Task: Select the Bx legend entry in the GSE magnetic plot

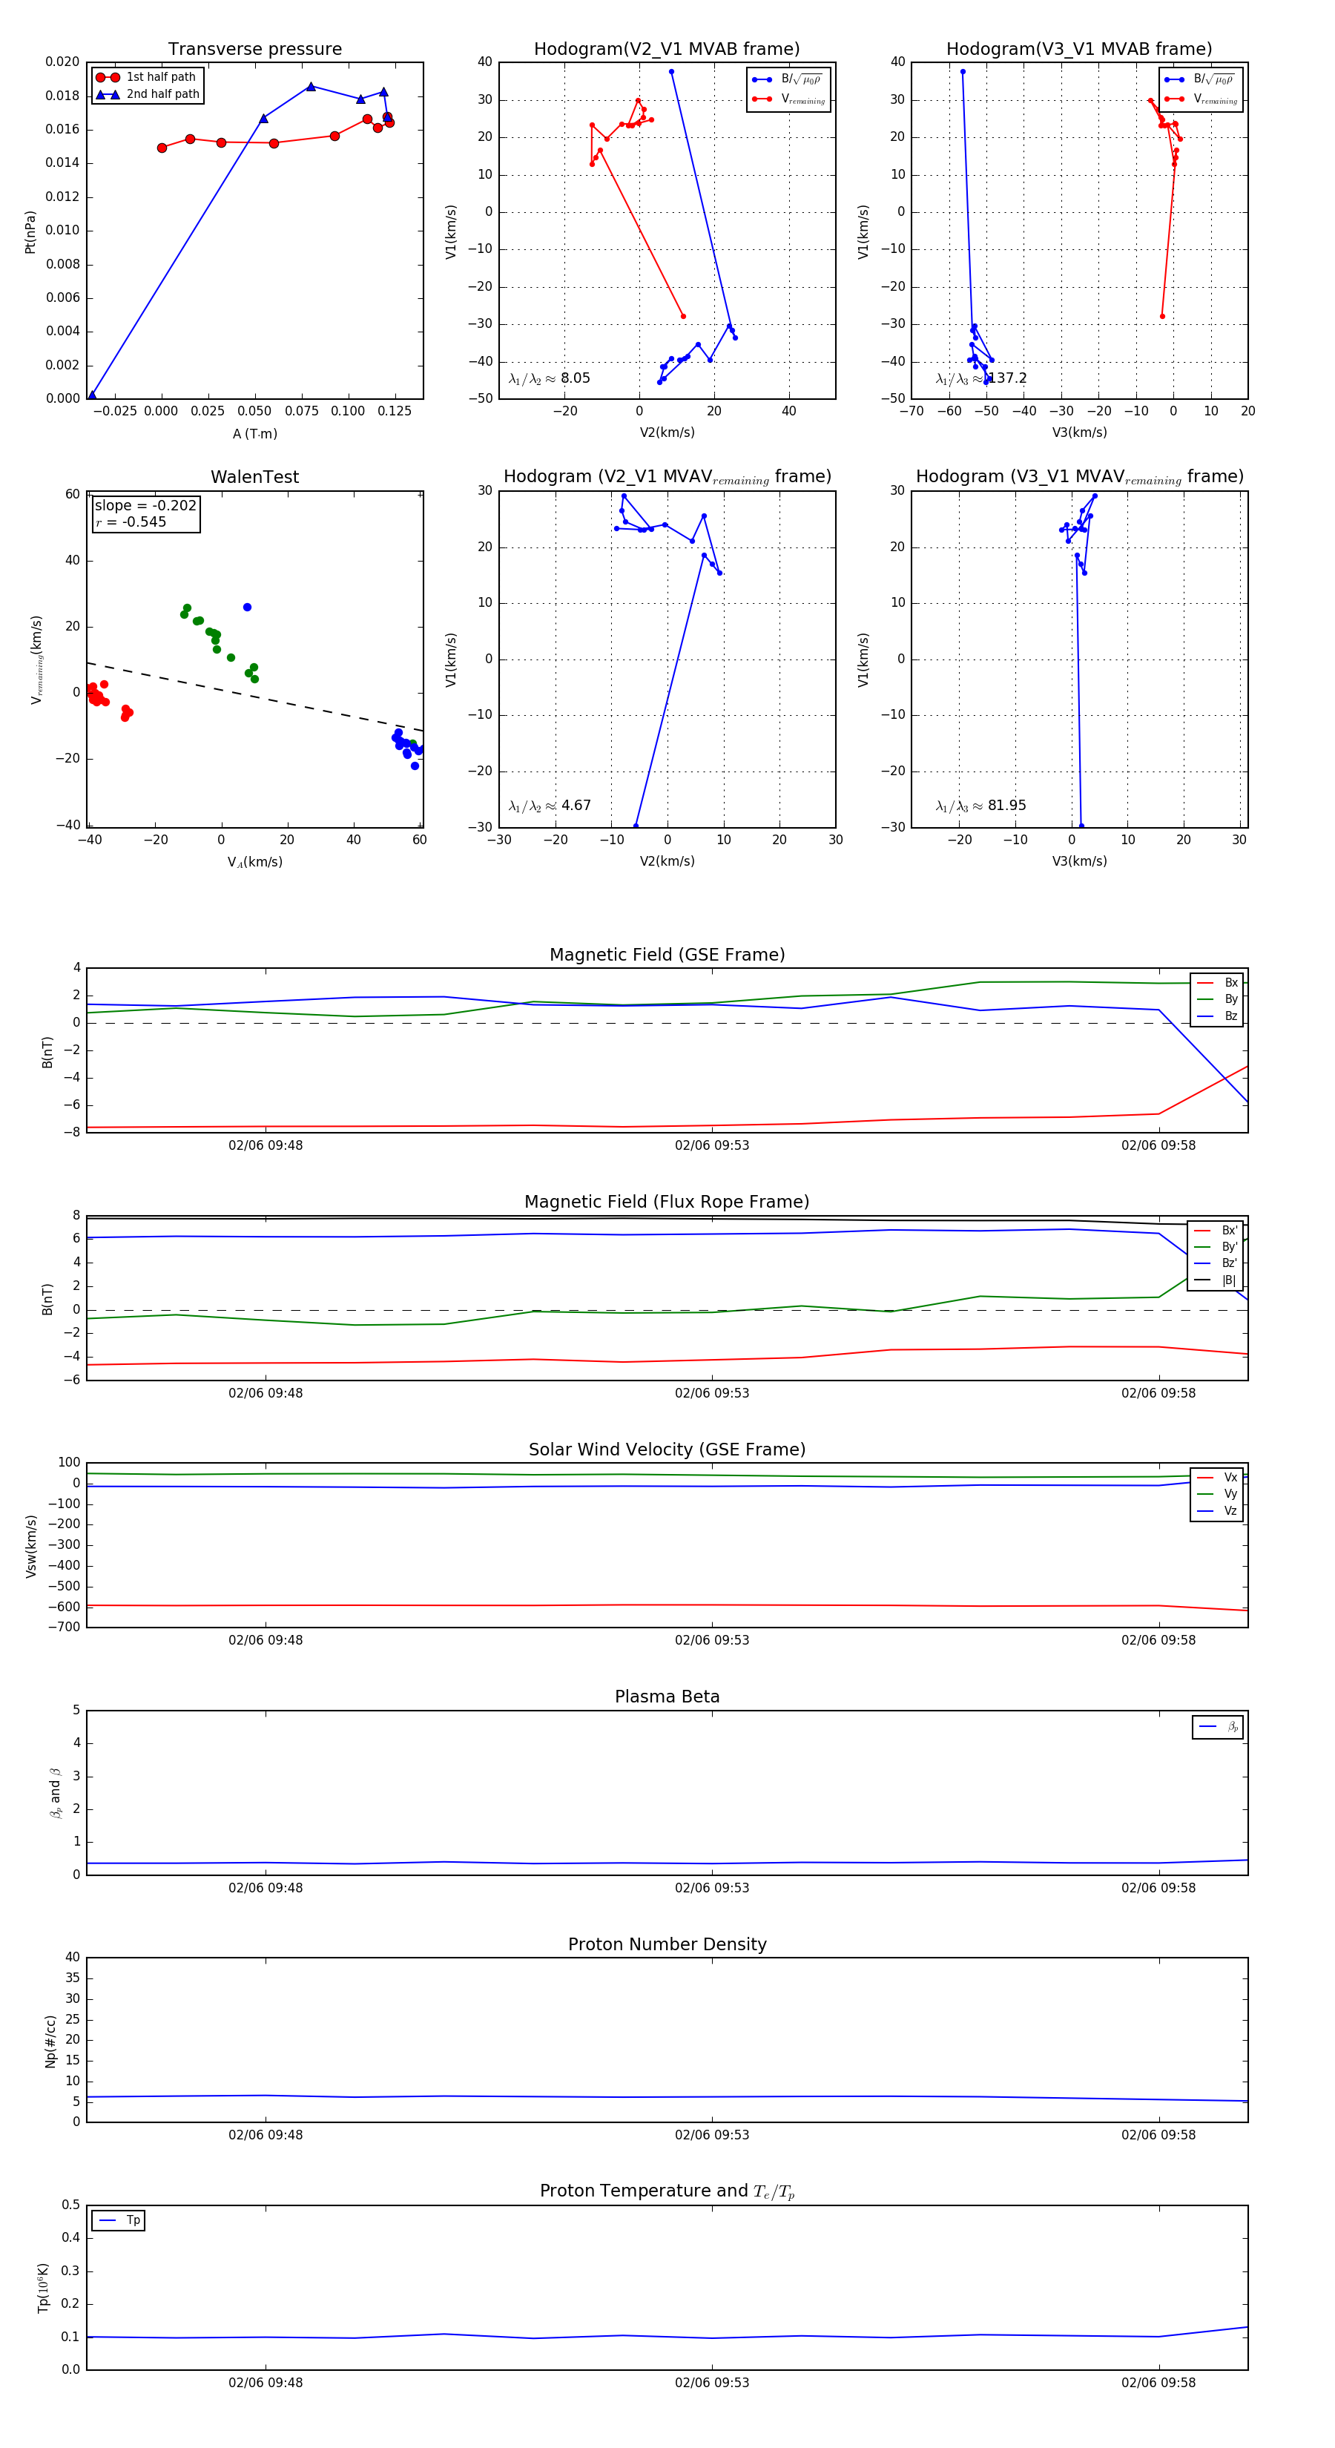Action: [1217, 983]
